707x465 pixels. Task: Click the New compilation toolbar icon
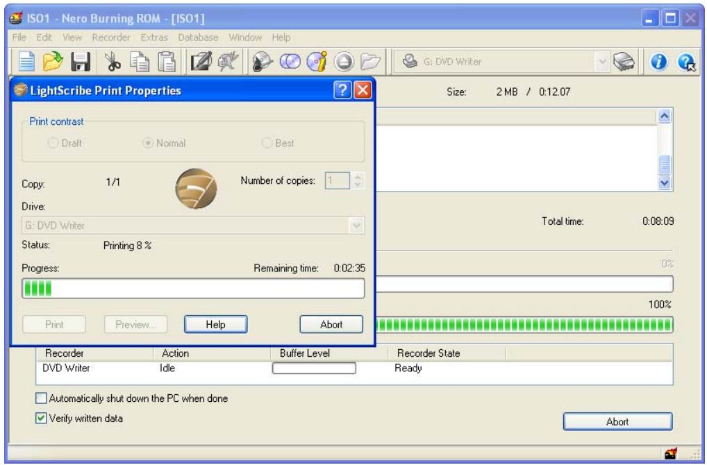(x=26, y=62)
